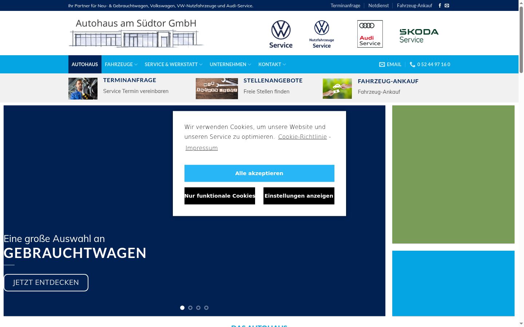Click the Autohaus am Südtor GmbH logo
Image resolution: width=524 pixels, height=327 pixels.
pyautogui.click(x=136, y=33)
